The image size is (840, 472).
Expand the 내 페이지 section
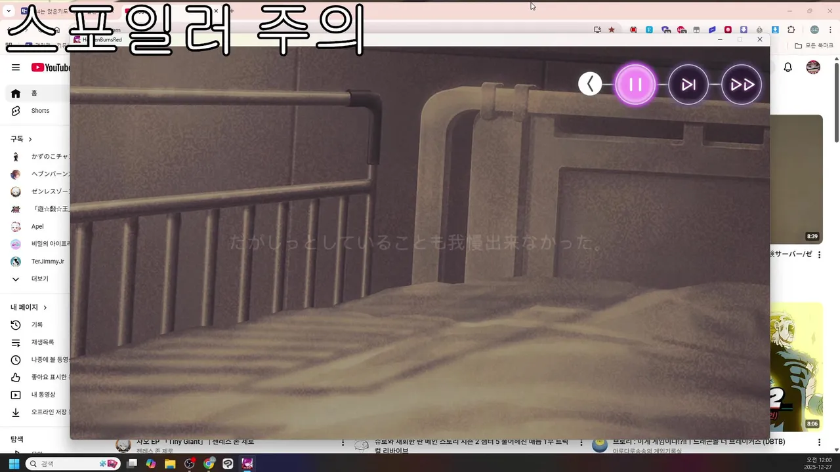29,307
